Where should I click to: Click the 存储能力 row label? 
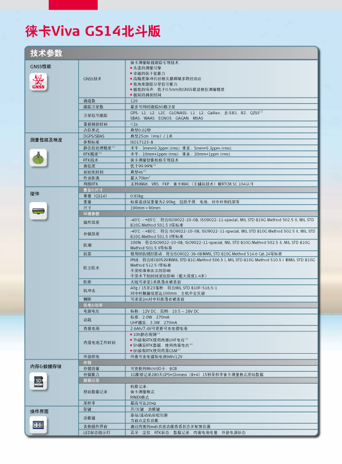tap(91, 374)
